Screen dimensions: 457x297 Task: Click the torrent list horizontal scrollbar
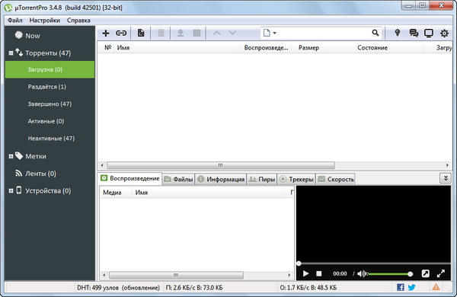coord(221,165)
